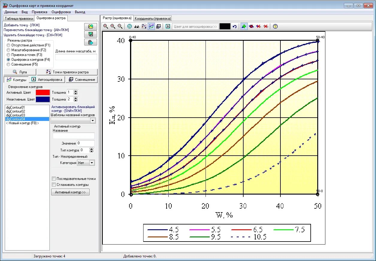
Task: Click the 'Контуры' button
Action: 16,80
